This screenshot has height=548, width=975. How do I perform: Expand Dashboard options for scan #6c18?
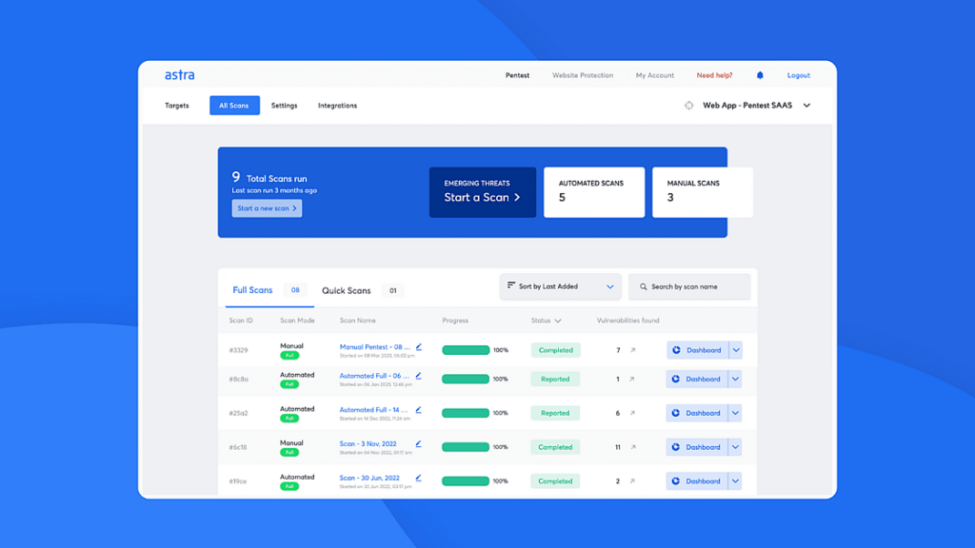click(736, 447)
